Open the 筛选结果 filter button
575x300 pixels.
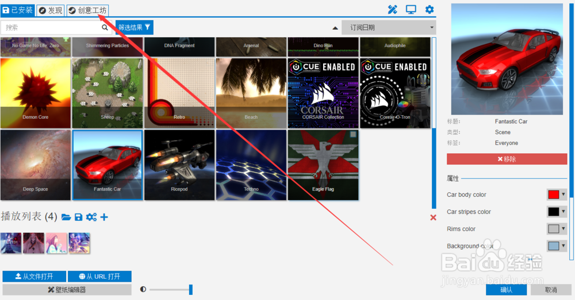tap(134, 28)
